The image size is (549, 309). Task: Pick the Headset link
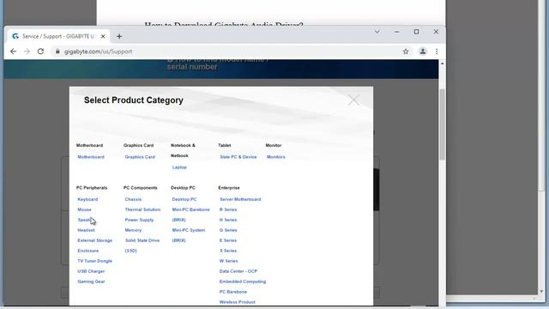pos(86,230)
